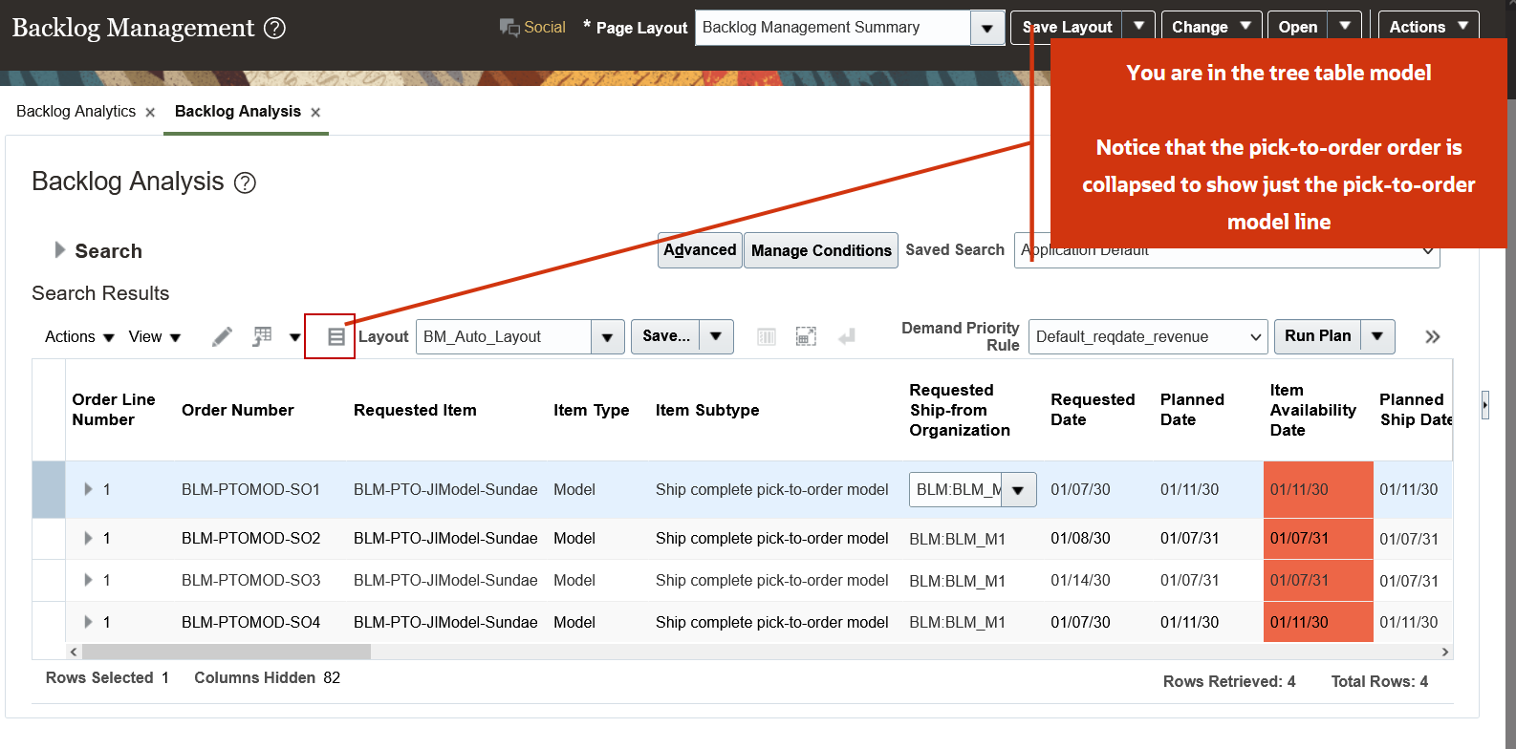Open dropdown arrow next to Open button
The image size is (1516, 749).
pos(1345,27)
